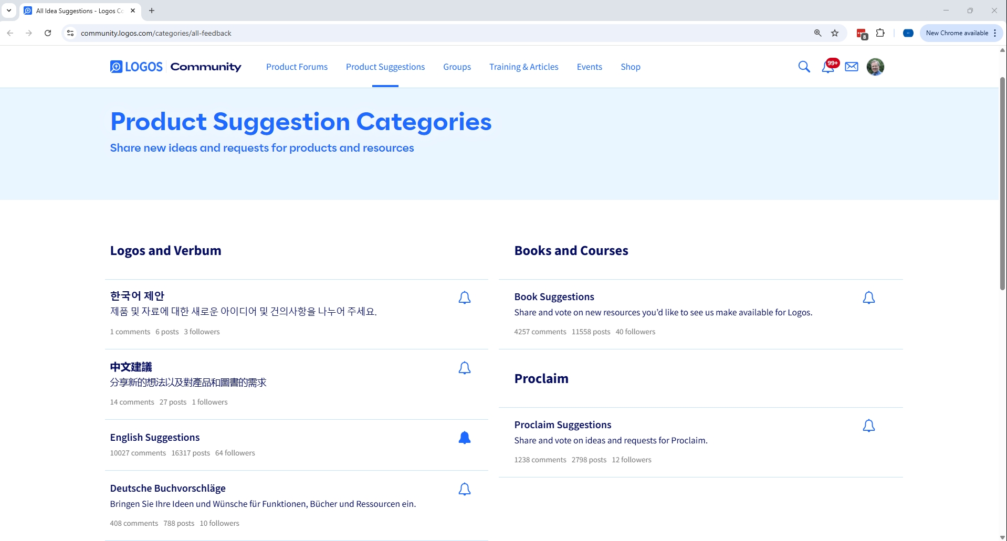Reload the page with refresh icon

[48, 33]
